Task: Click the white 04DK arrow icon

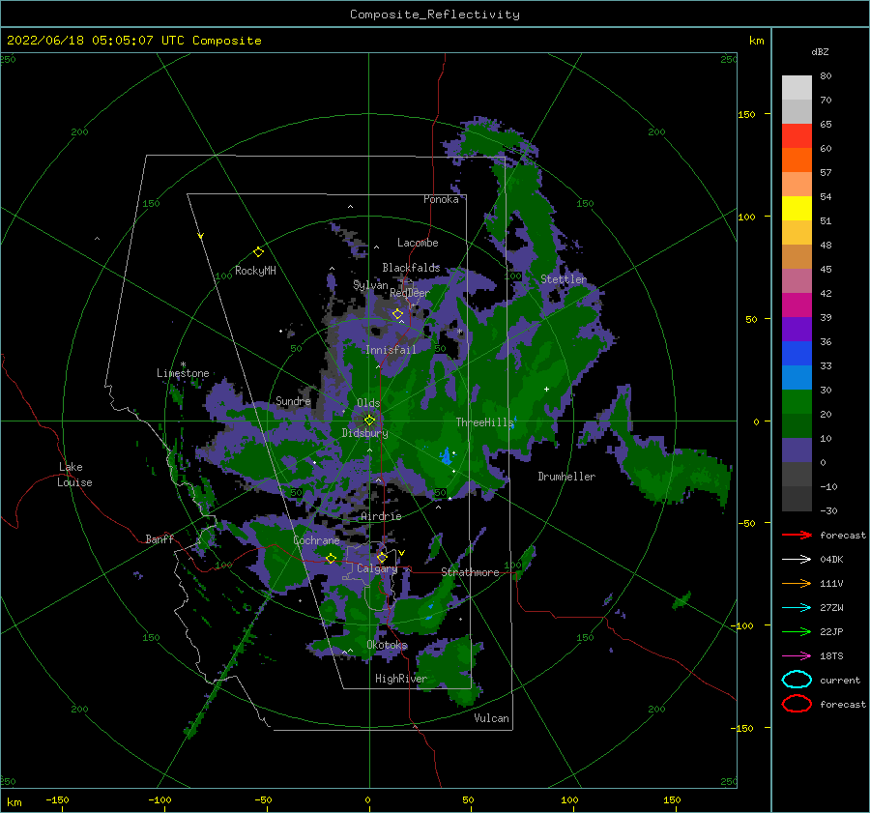Action: [797, 559]
